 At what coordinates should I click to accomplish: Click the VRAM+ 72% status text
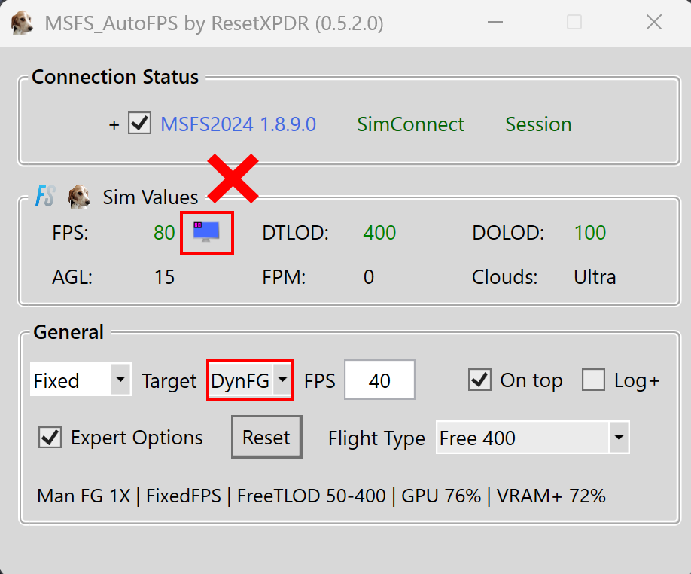[551, 496]
